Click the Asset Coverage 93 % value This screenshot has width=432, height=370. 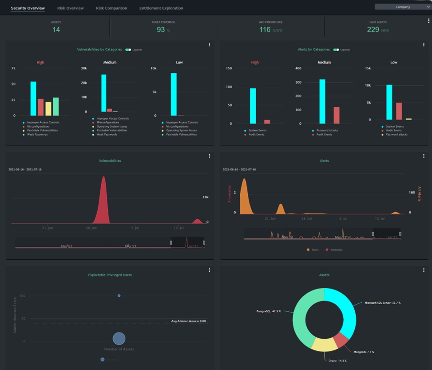[163, 29]
